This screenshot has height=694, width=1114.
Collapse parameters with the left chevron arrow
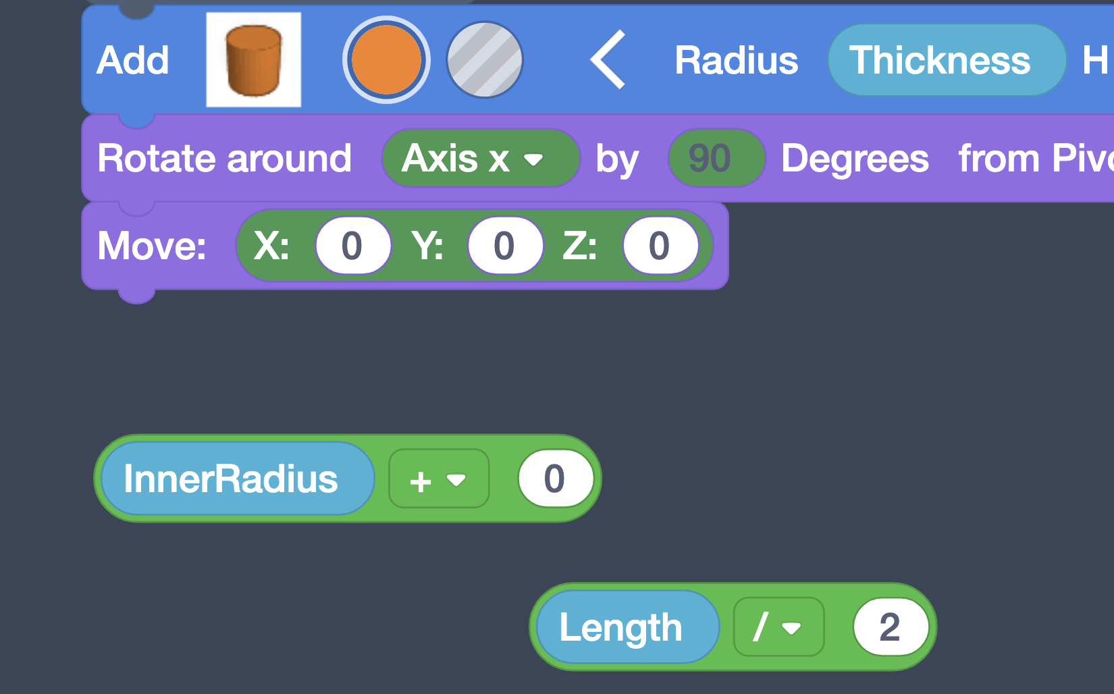click(608, 60)
